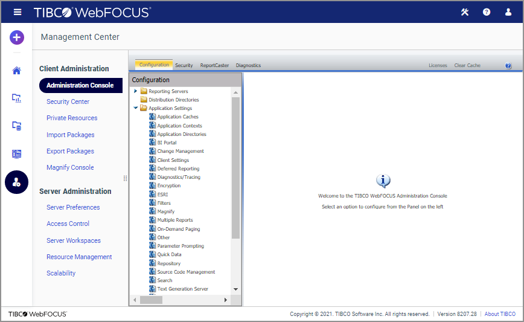
Task: Click the horizontal scrollbar right arrow
Action: 226,300
